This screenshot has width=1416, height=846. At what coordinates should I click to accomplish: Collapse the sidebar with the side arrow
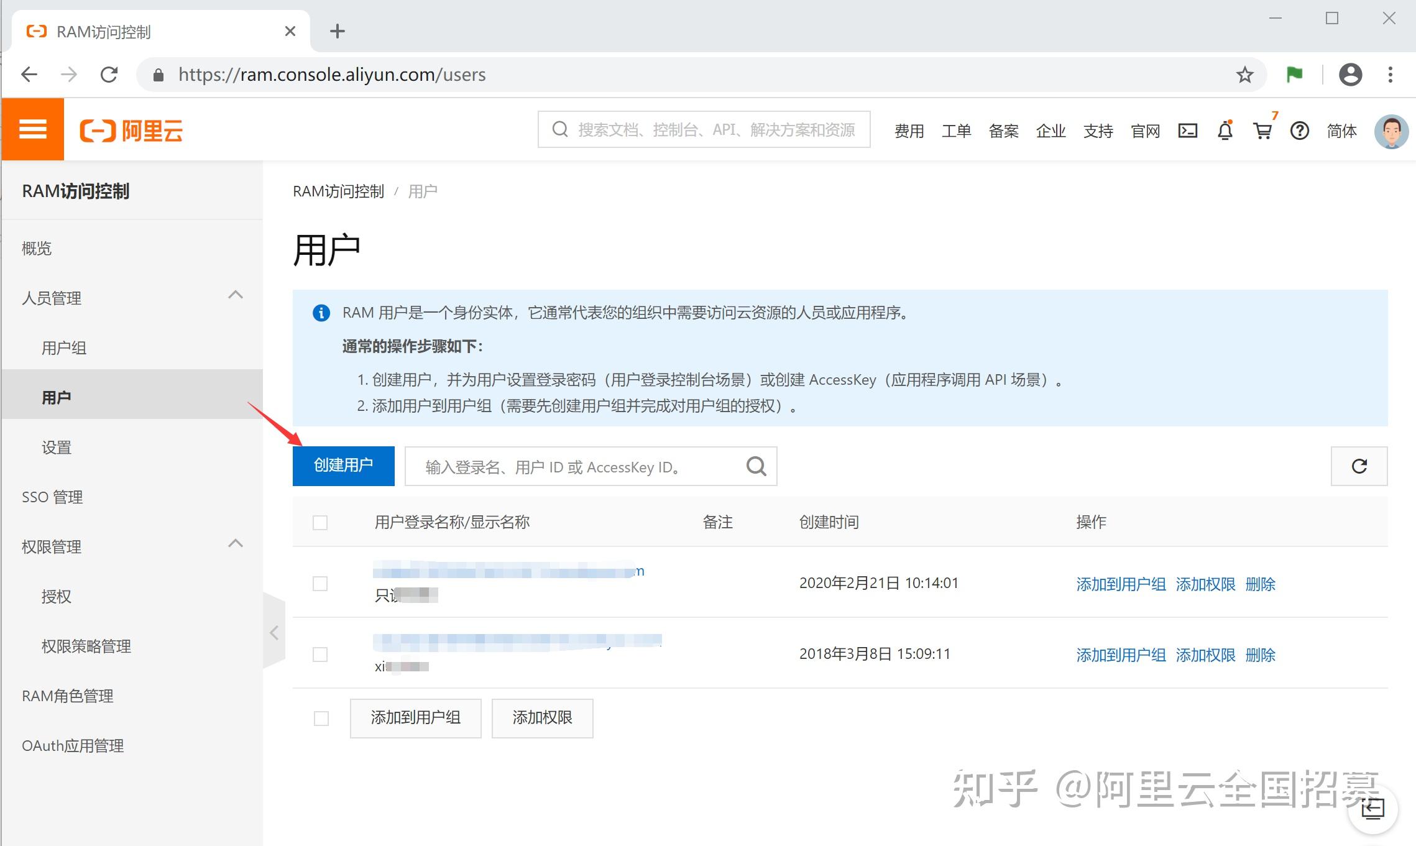[274, 633]
